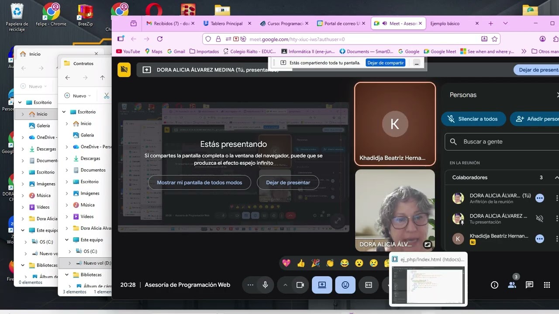Open meeting details info icon
559x314 pixels.
(x=494, y=285)
